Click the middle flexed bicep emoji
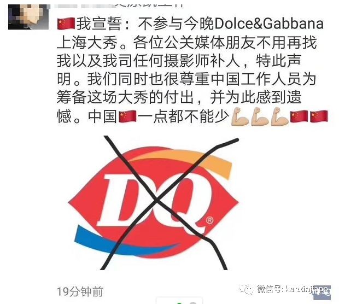The height and width of the screenshot is (304, 339). pos(260,116)
